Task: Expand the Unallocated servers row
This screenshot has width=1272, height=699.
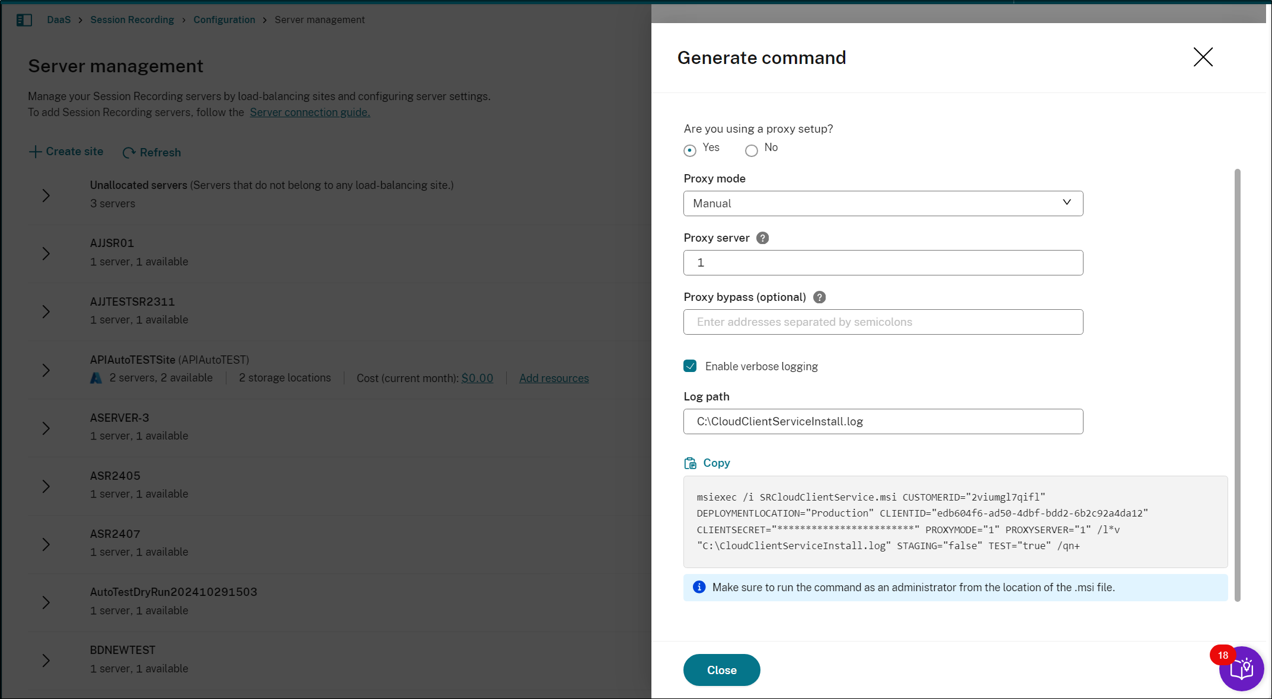Action: [x=46, y=195]
